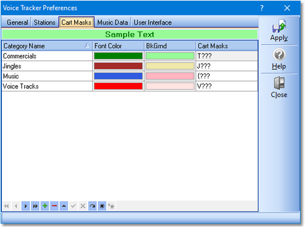Select the Cart Masks tab
The image size is (305, 228).
coord(77,22)
